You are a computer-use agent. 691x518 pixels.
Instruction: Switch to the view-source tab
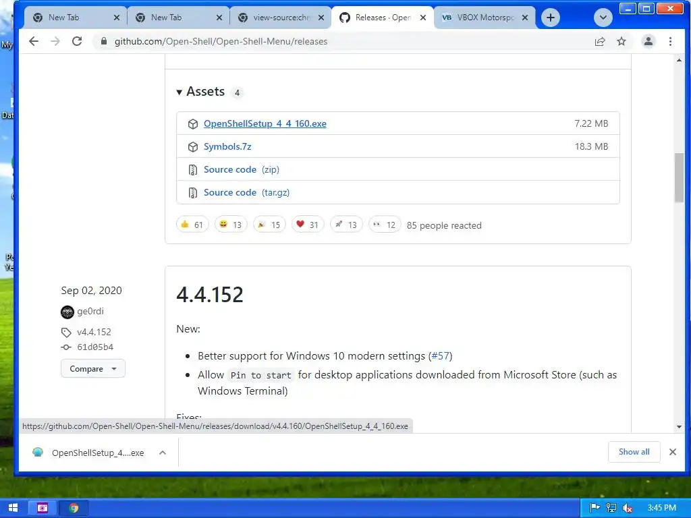coord(281,18)
